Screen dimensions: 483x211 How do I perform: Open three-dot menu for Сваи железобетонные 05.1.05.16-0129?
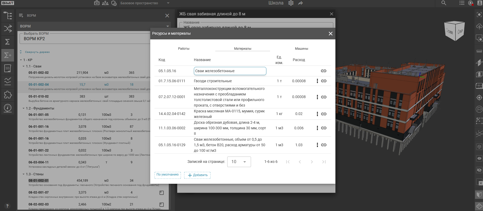click(317, 145)
